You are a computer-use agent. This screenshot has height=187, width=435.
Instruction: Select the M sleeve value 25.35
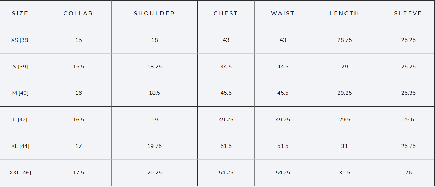point(409,93)
